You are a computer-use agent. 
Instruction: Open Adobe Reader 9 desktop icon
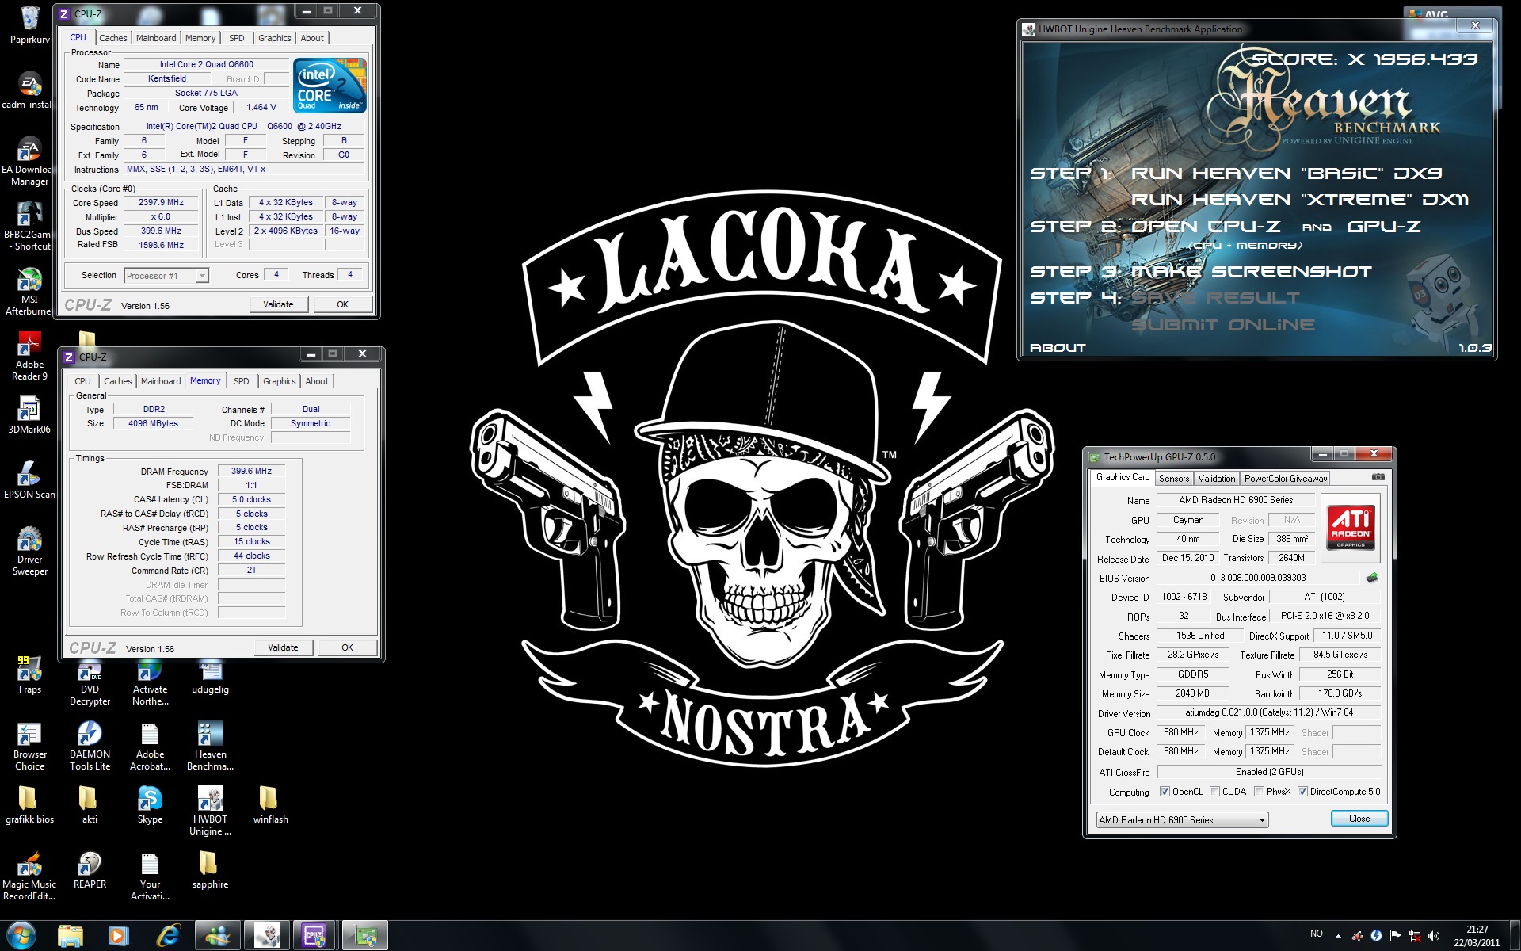(x=29, y=356)
